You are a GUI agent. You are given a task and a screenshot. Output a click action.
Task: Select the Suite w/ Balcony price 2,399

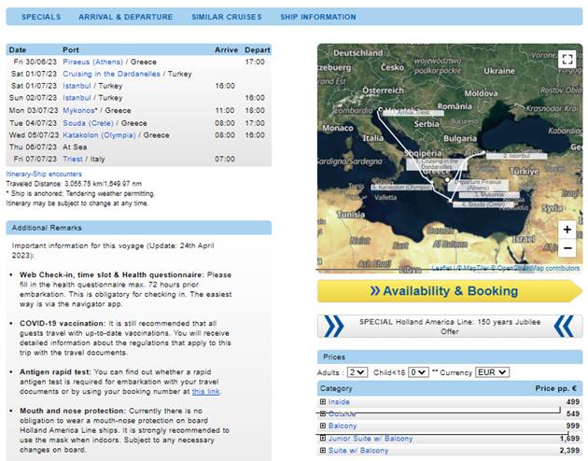(x=569, y=451)
